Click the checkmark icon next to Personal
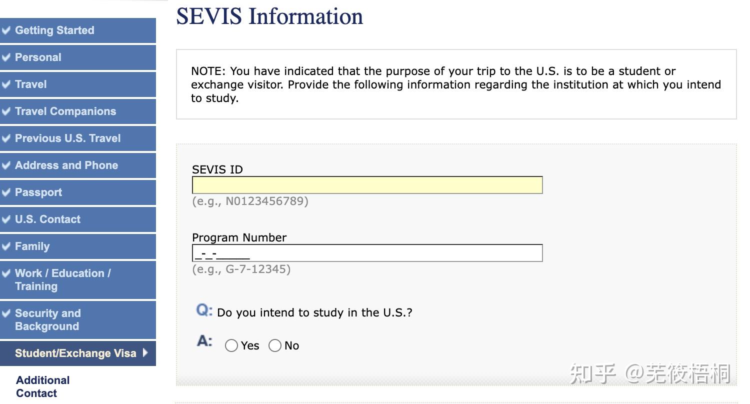 (6, 57)
